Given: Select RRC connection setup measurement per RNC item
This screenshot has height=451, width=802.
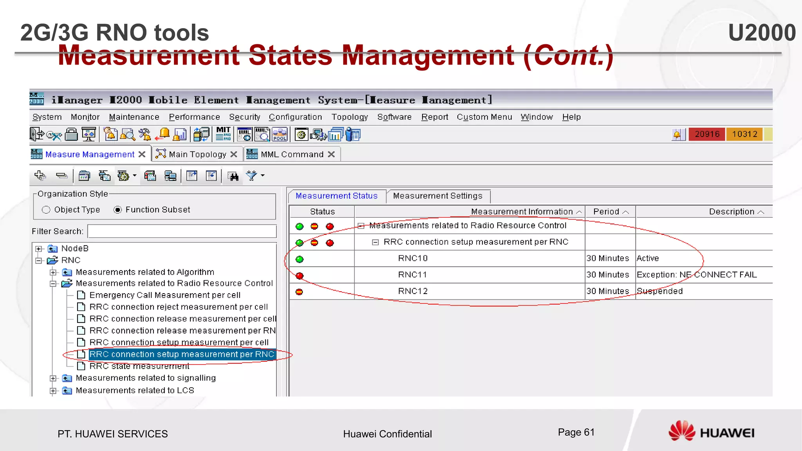Looking at the screenshot, I should point(182,354).
